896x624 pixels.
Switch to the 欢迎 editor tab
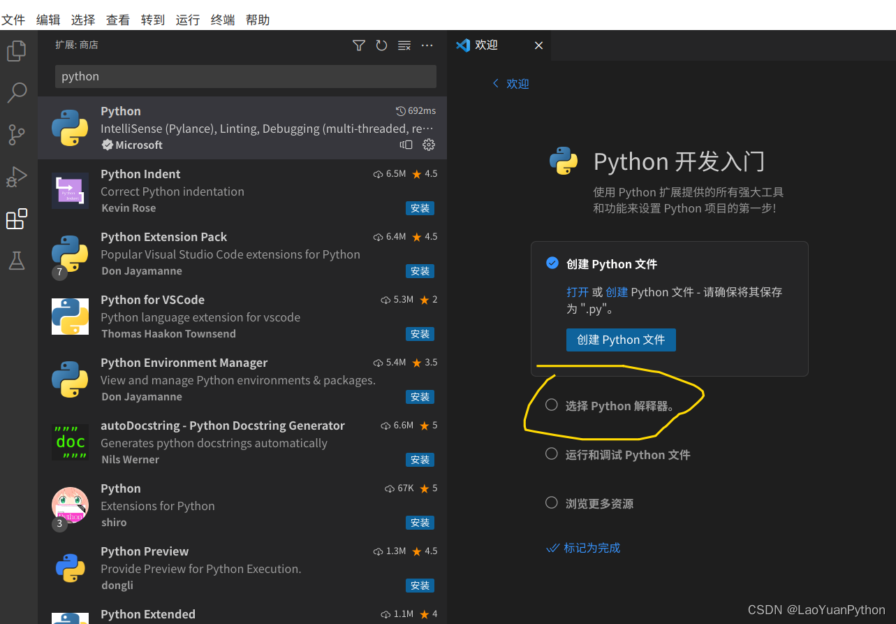(x=499, y=45)
